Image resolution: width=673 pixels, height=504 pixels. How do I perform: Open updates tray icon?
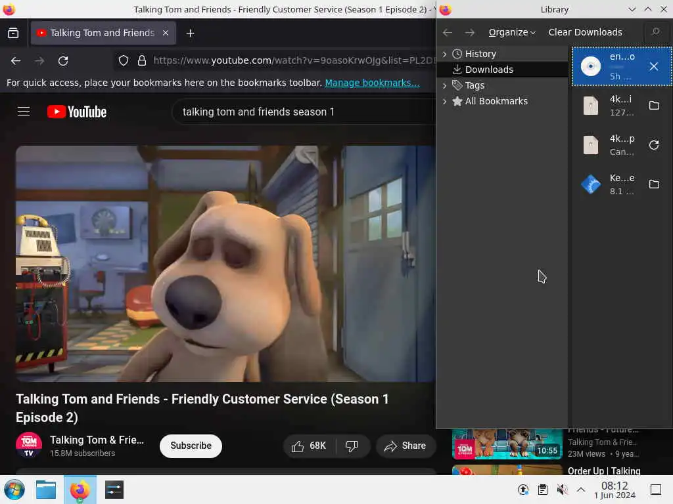pyautogui.click(x=522, y=490)
